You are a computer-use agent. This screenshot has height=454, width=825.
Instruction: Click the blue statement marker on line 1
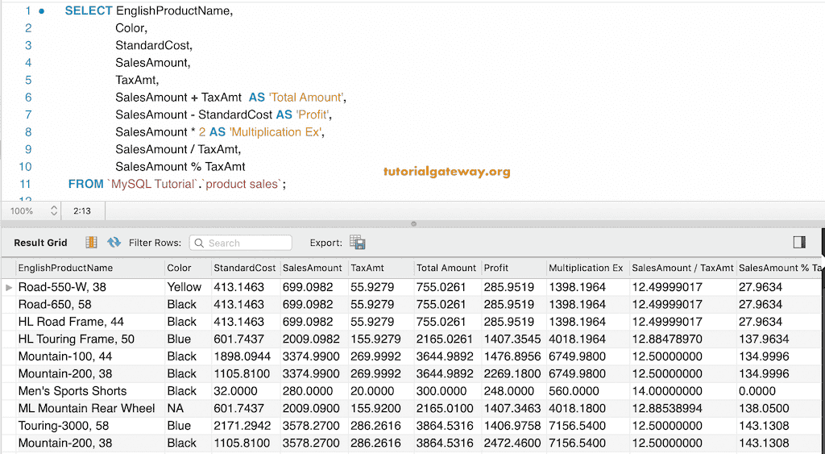coord(42,11)
